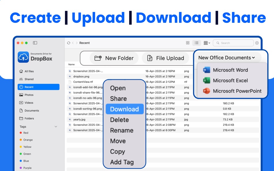Viewport: 274px width, 171px height.
Task: Click the 180.2 KB size cell
Action: point(228,103)
